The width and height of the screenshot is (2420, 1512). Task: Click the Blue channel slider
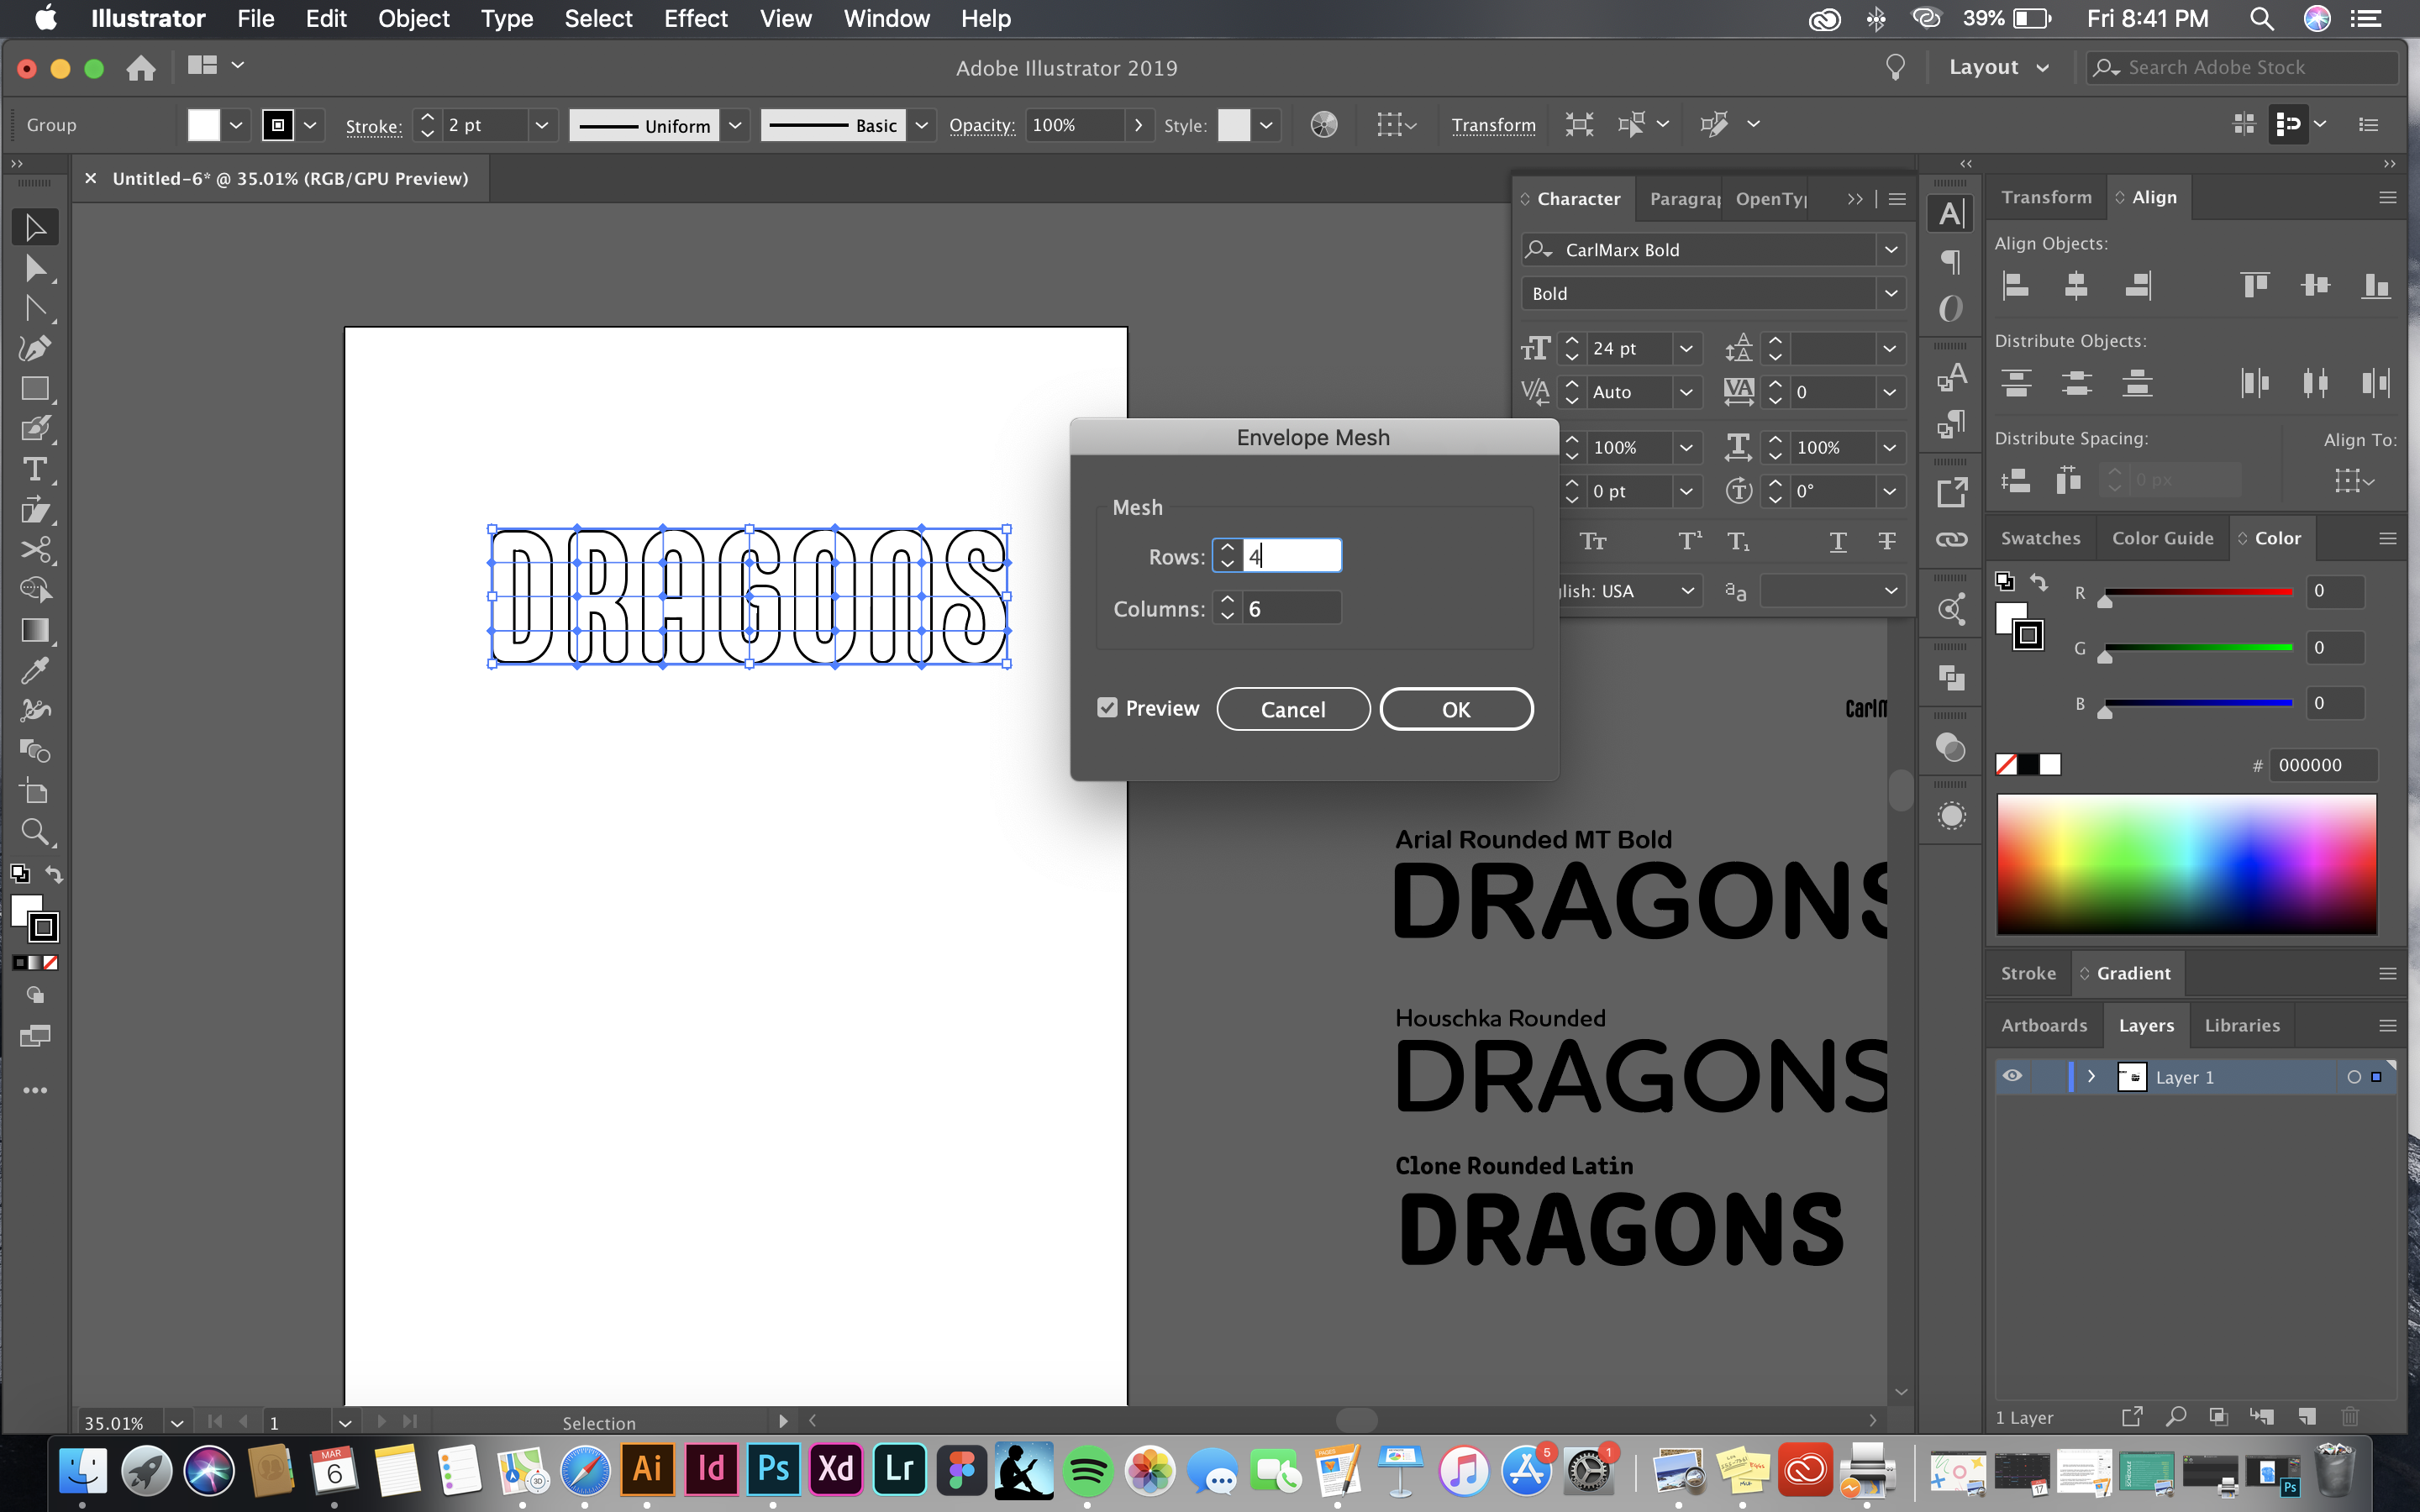(x=2198, y=704)
